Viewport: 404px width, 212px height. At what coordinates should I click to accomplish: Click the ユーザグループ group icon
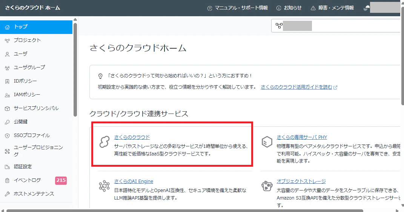pos(7,68)
